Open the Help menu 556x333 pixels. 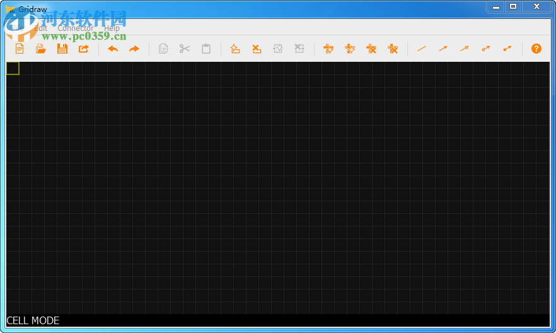point(112,28)
